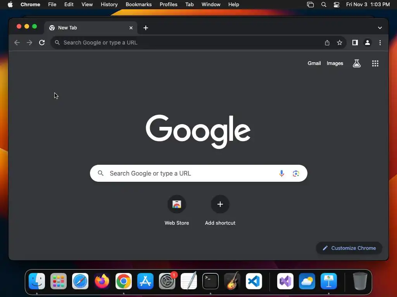This screenshot has height=297, width=397.
Task: Reload the current page
Action: pos(42,43)
